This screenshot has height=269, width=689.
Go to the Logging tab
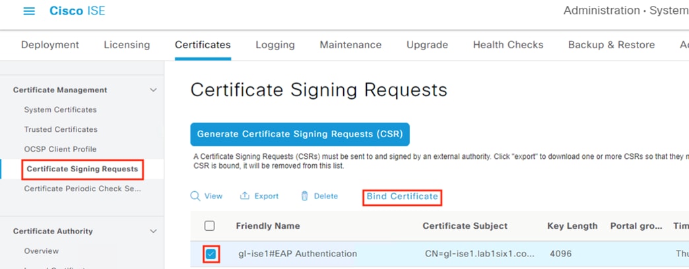coord(275,45)
